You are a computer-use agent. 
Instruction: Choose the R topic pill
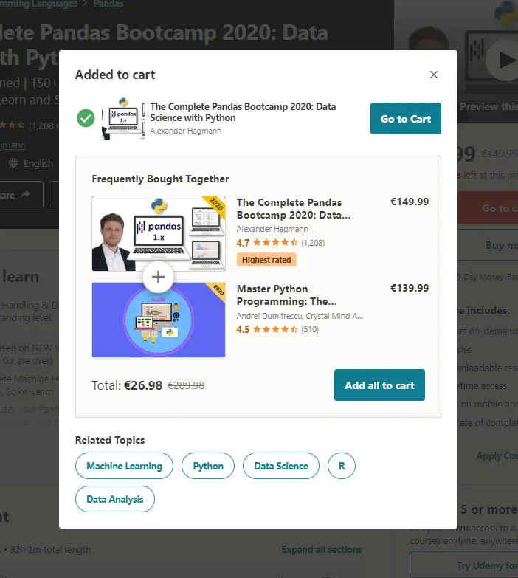(x=342, y=466)
